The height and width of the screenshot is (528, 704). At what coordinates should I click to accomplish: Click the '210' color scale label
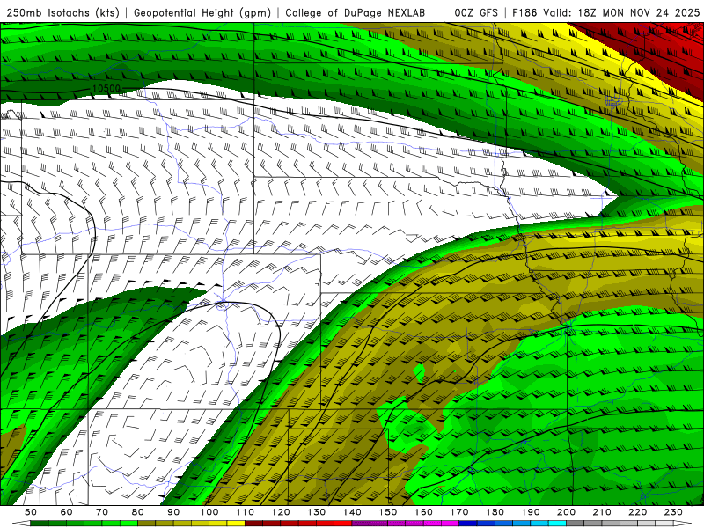click(602, 512)
